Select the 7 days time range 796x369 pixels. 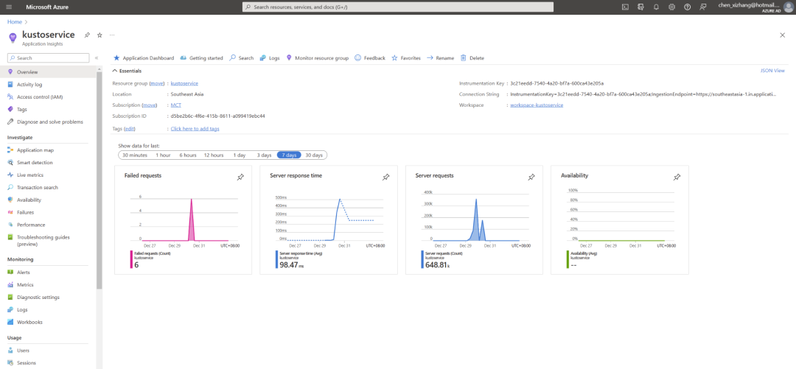pyautogui.click(x=290, y=155)
